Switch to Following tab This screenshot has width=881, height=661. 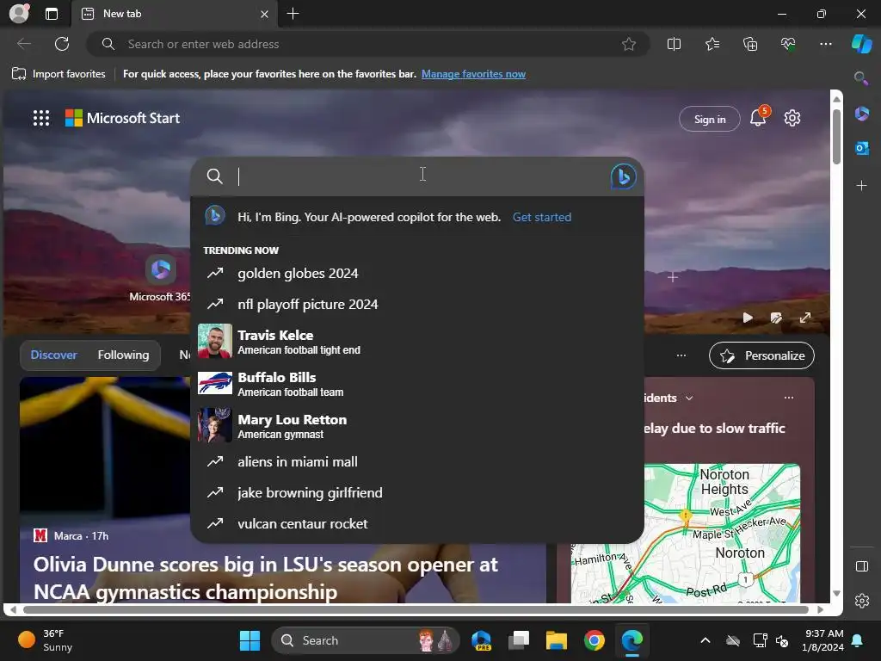pos(123,355)
